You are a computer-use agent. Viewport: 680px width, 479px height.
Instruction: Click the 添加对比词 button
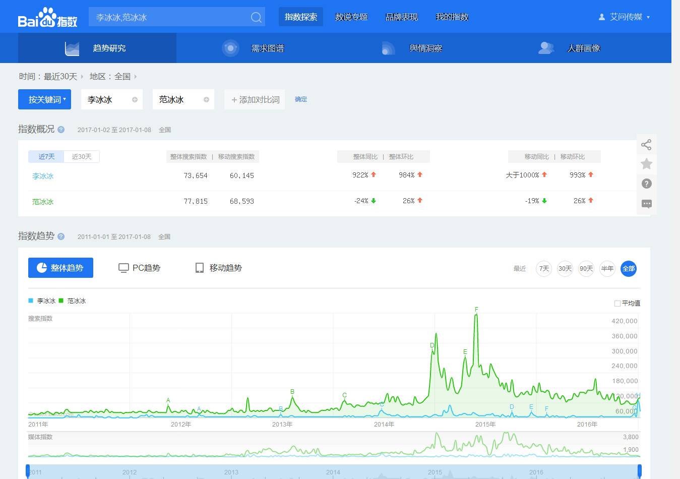(255, 100)
